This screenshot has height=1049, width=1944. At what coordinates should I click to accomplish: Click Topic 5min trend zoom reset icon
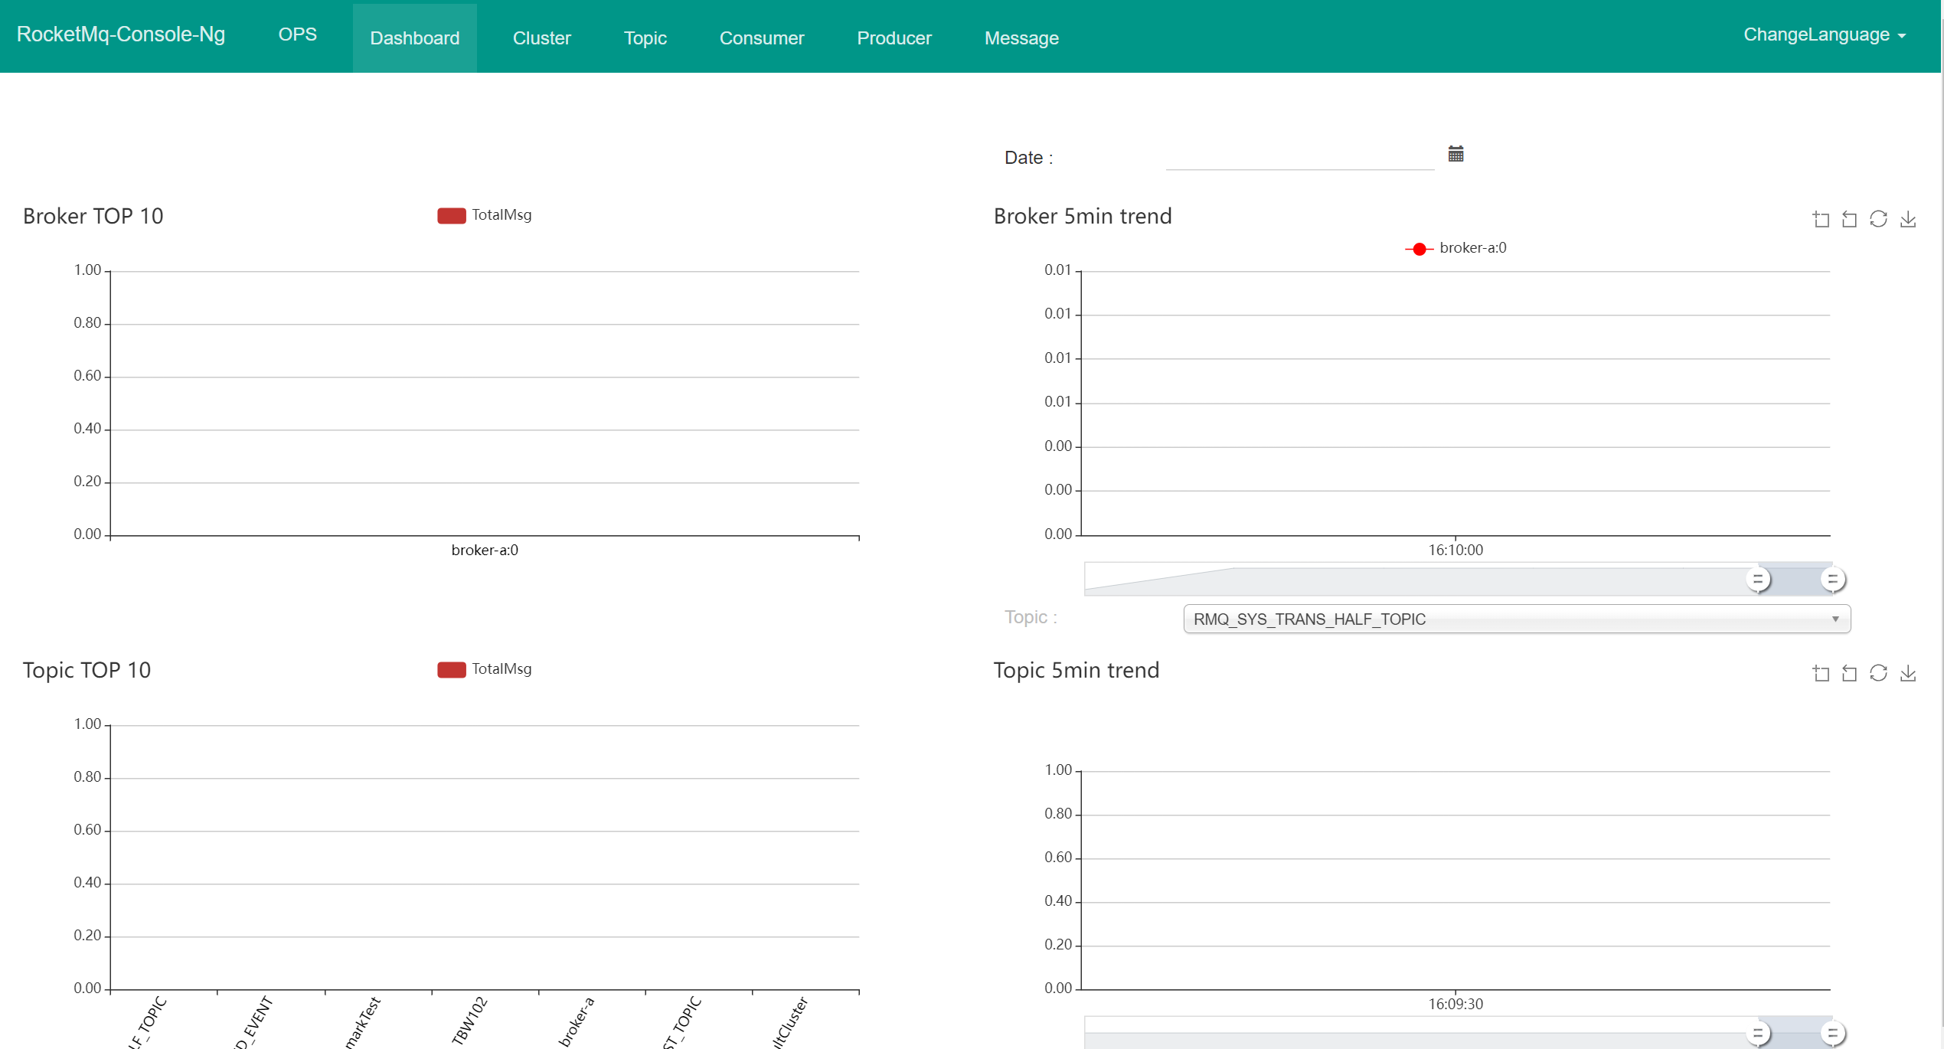(x=1849, y=673)
